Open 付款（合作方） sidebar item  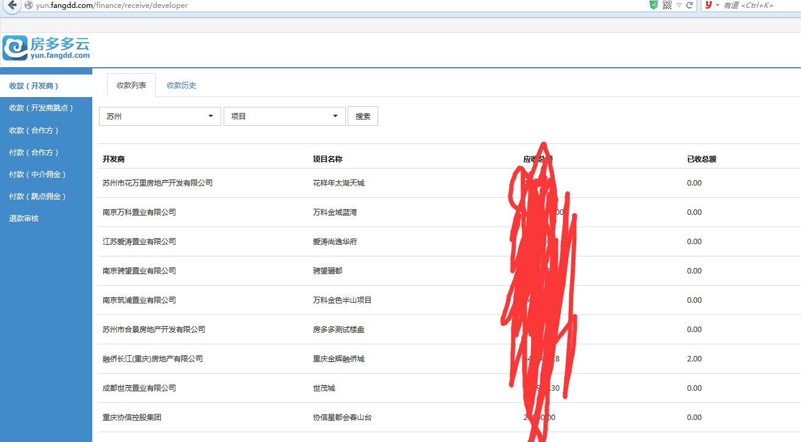click(46, 152)
